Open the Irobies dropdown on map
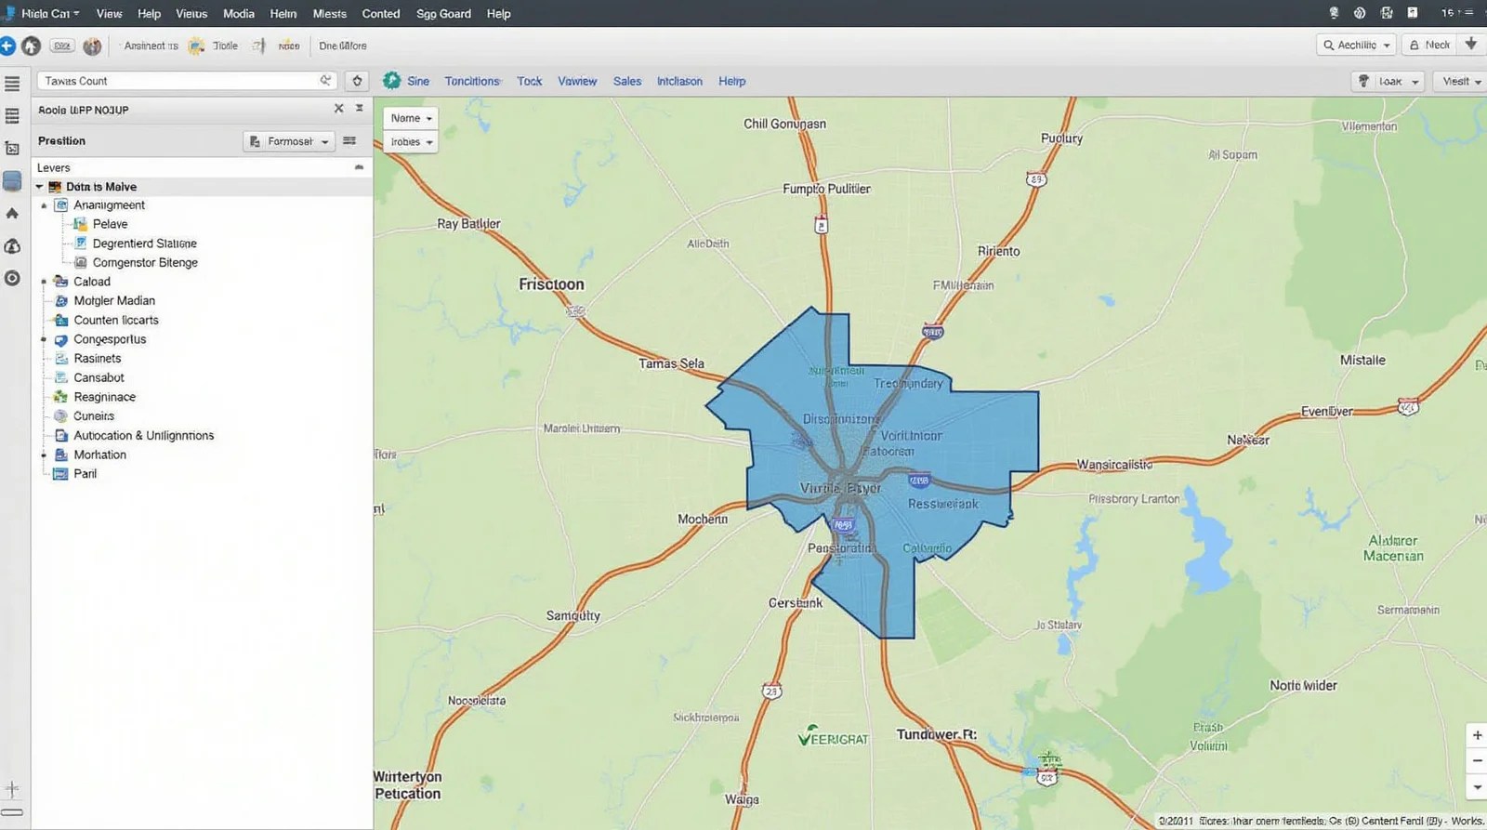1487x830 pixels. (411, 142)
